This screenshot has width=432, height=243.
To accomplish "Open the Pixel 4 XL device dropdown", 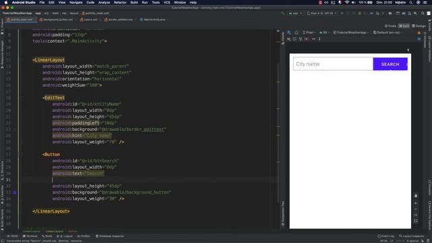I will point(322,13).
